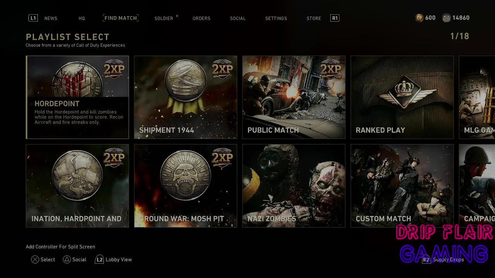Viewport: 495px width, 278px height.
Task: Click the flags medallion on Domination tile
Action: (77, 176)
